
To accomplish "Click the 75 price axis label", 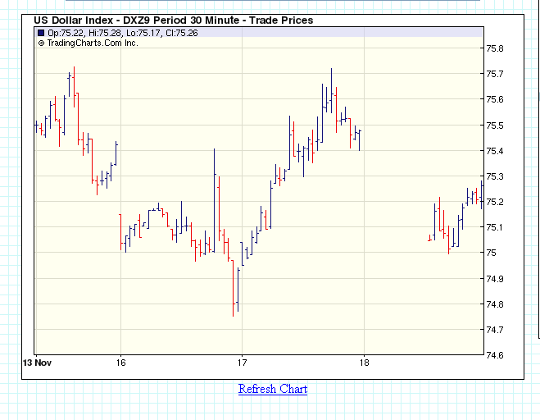I will coord(491,253).
